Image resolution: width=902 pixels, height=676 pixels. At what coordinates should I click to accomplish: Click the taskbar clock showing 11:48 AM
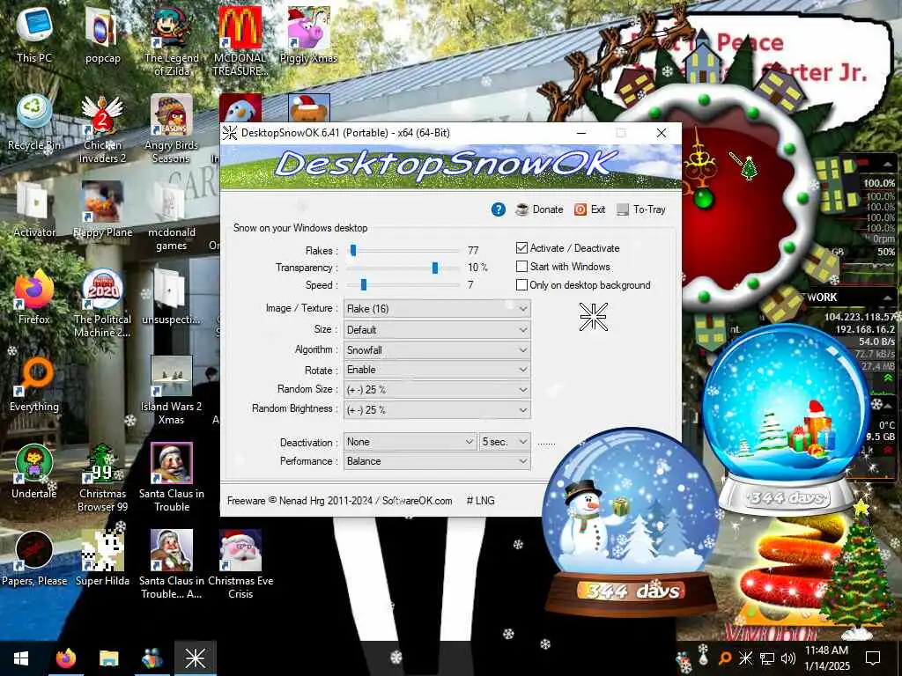point(826,658)
